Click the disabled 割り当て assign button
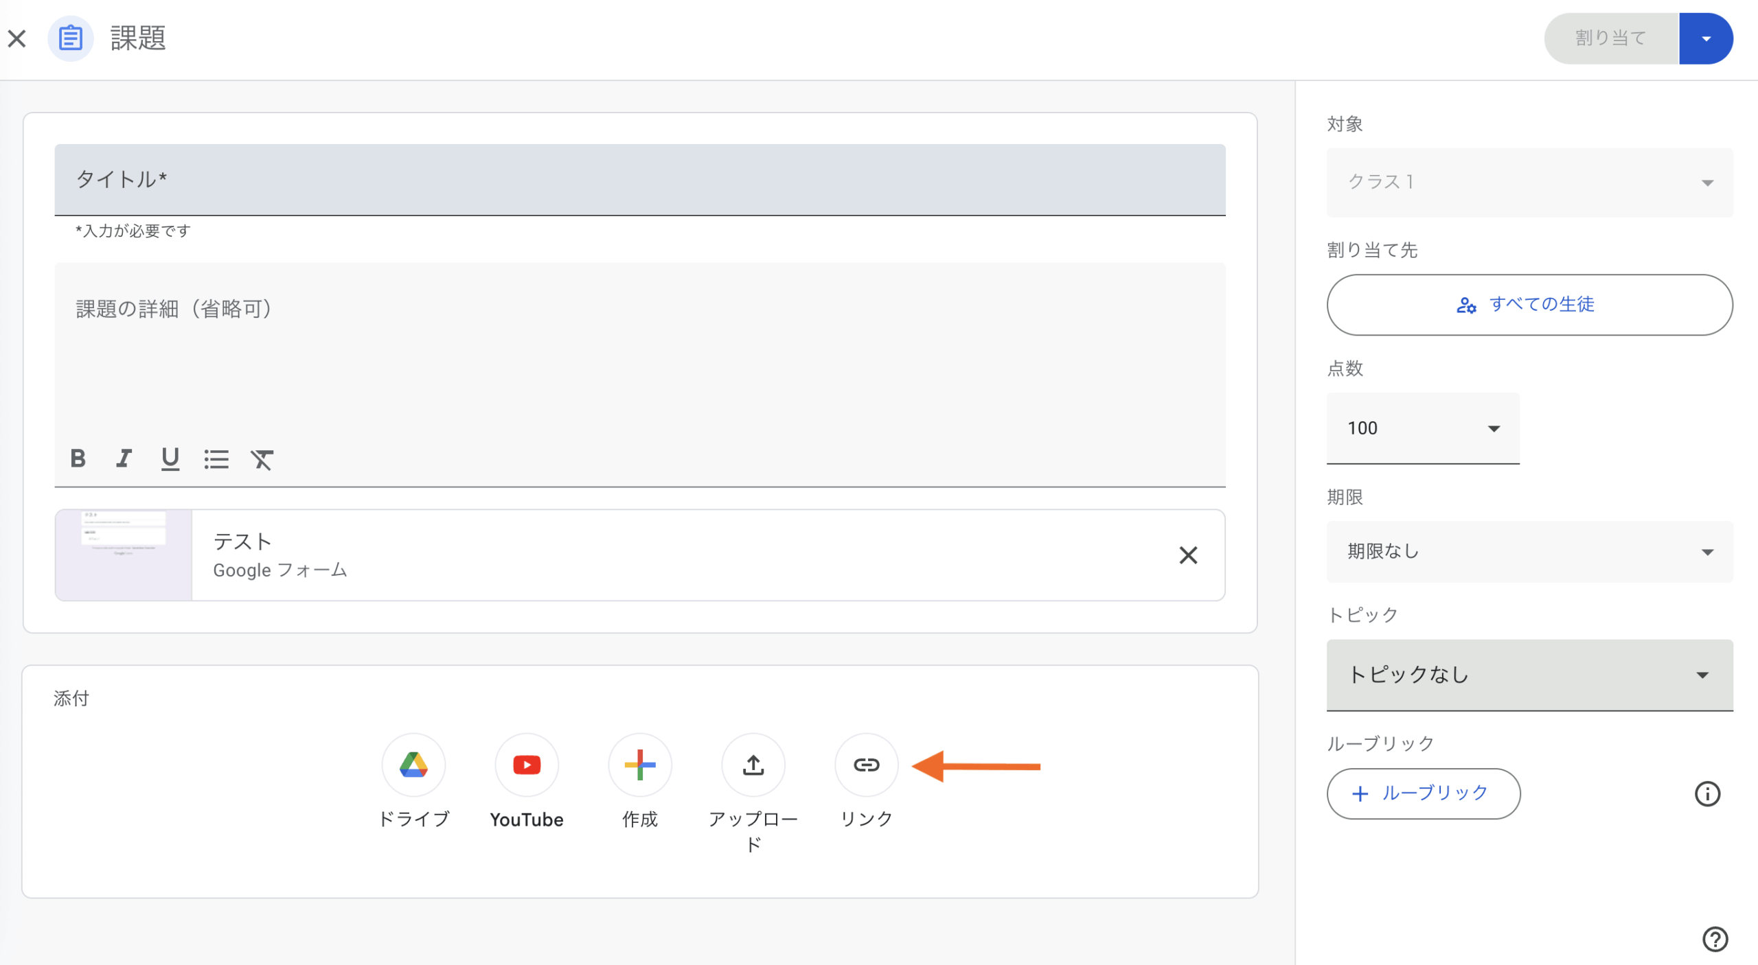Image resolution: width=1758 pixels, height=965 pixels. coord(1611,38)
